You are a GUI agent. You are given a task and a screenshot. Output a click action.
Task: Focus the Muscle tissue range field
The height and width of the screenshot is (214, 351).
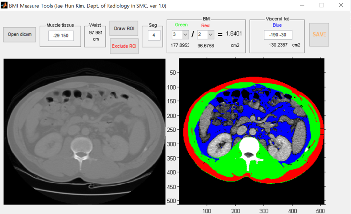coord(61,36)
